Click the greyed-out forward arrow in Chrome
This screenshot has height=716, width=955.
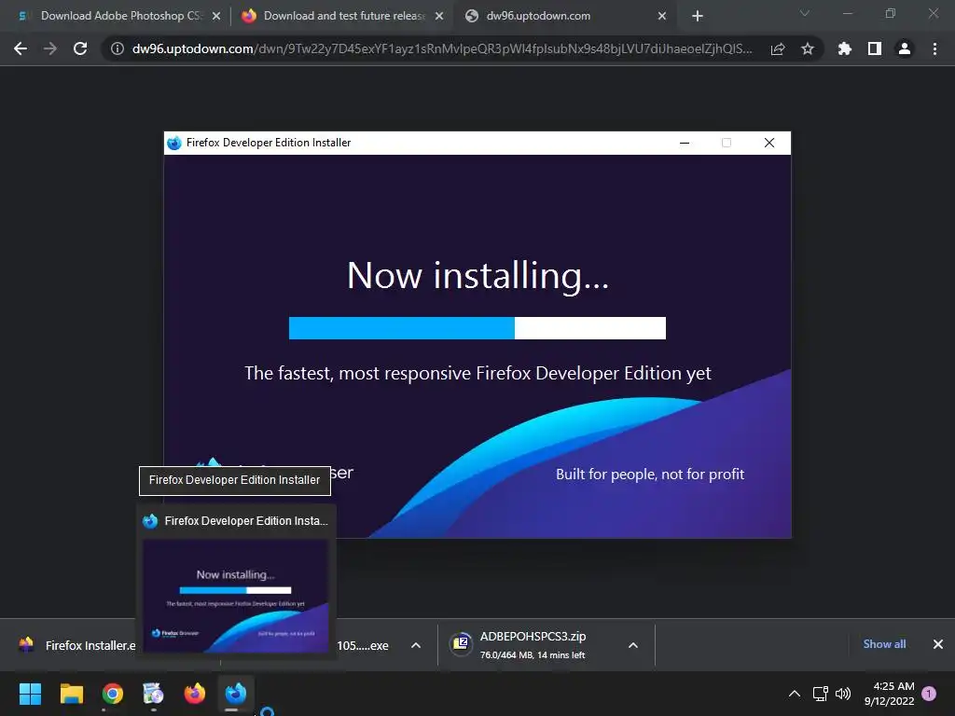click(x=50, y=48)
